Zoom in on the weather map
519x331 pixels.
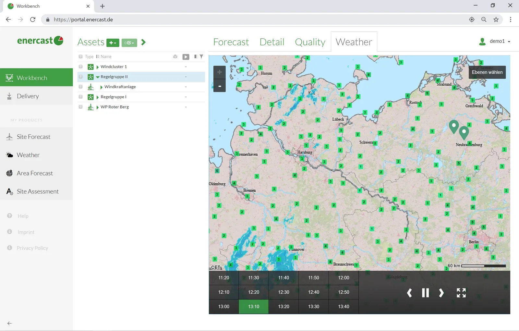(220, 72)
